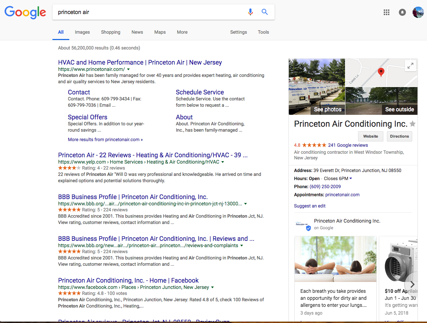
Task: Open dropdown arrow beside the yelp.com result URL
Action: 223,162
